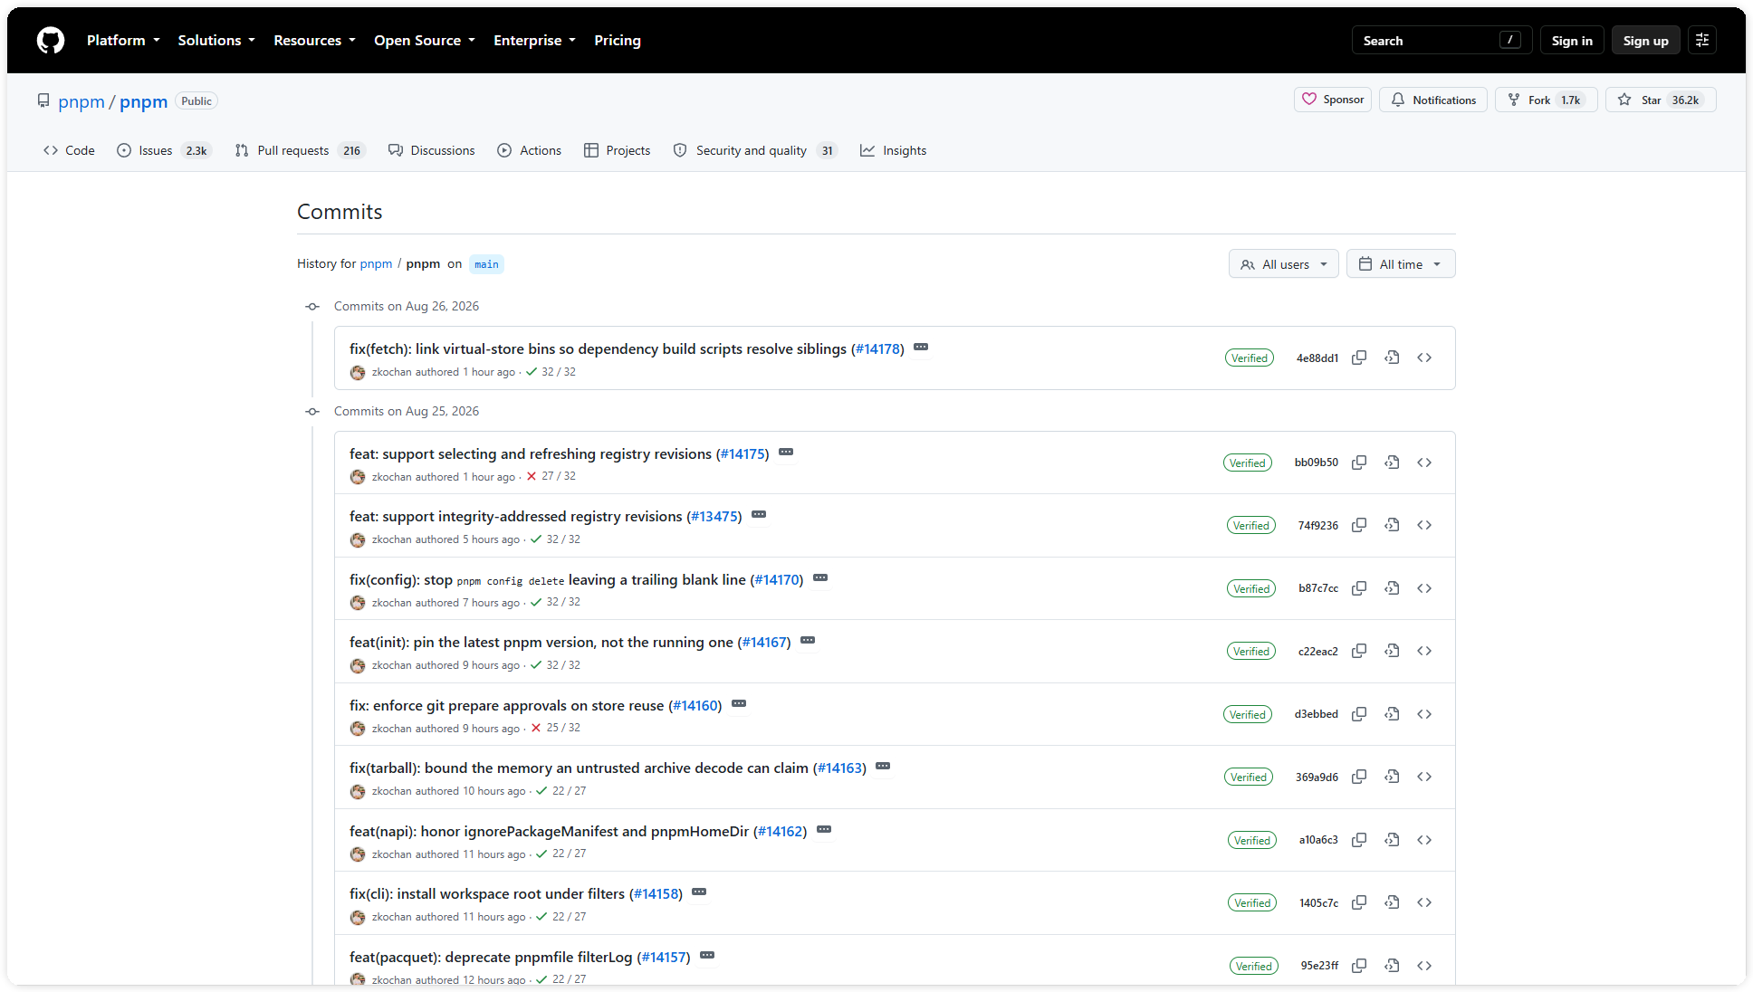Click the Sponsor heart button

pos(1333,100)
